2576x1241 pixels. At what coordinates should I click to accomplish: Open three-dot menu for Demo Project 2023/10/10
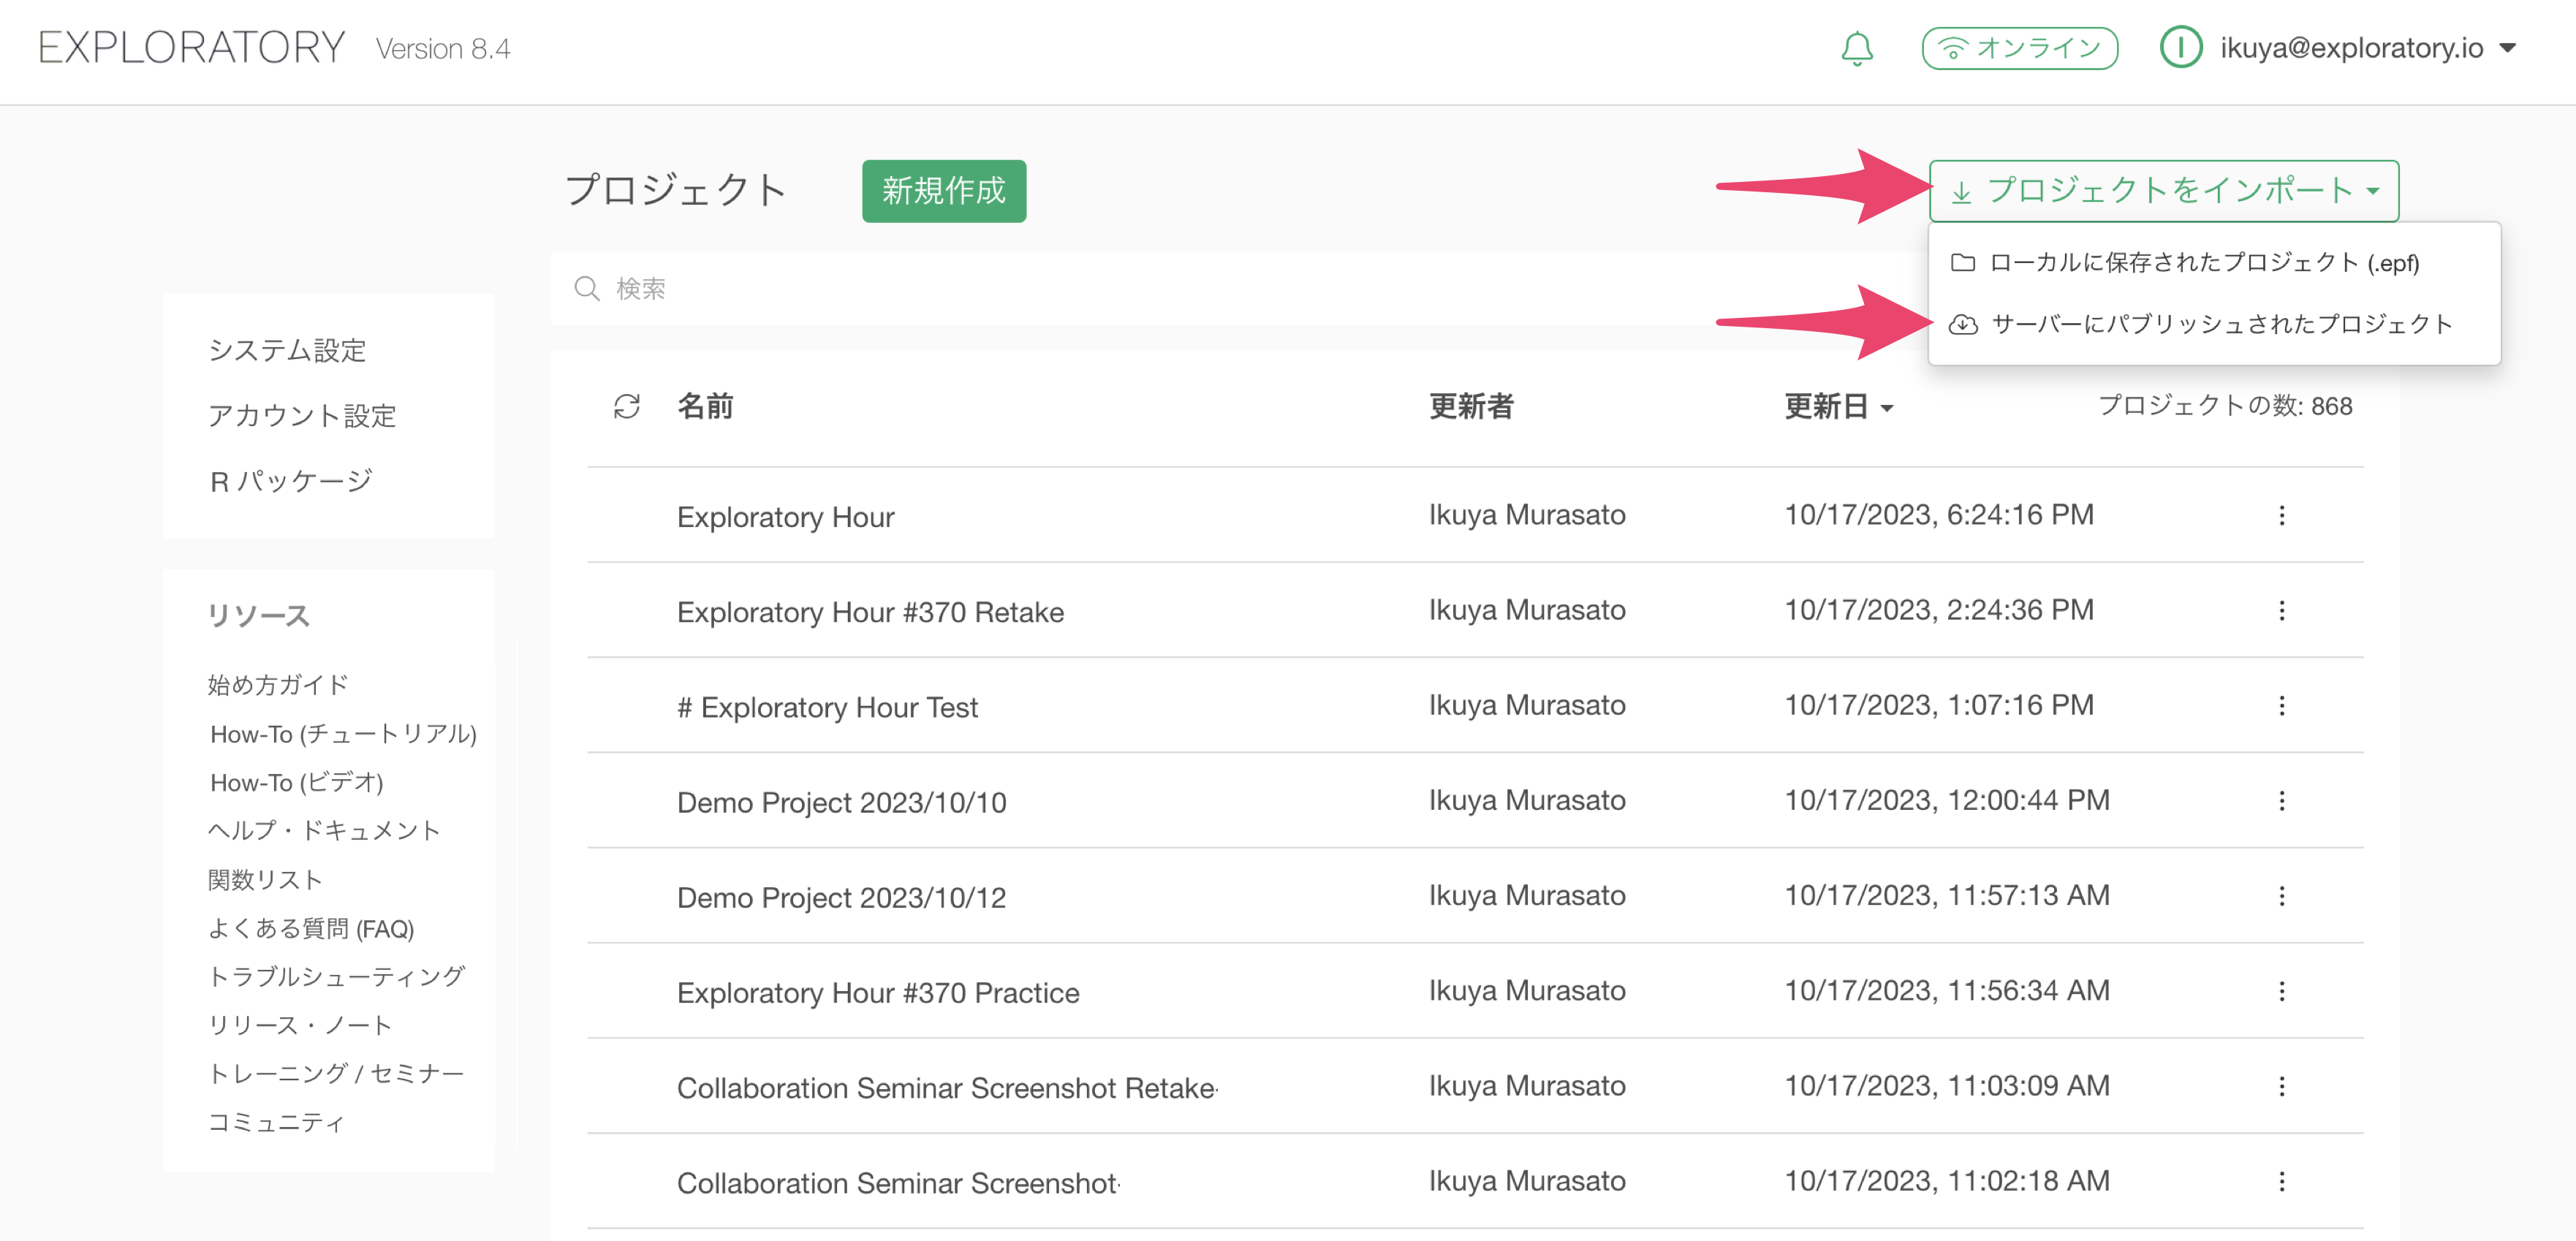2281,800
